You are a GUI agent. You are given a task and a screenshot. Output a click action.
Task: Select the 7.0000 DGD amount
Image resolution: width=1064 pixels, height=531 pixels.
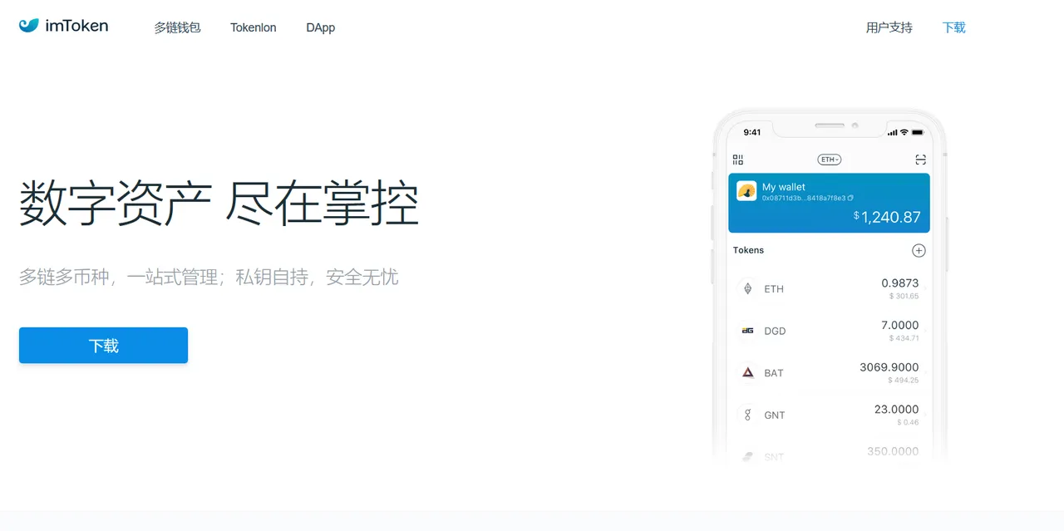point(900,326)
